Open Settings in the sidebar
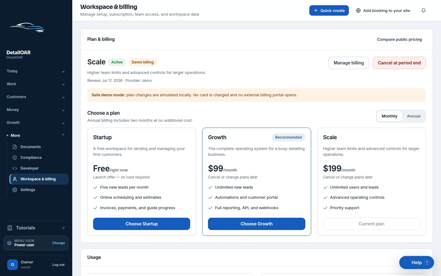The height and width of the screenshot is (276, 441). click(39, 190)
